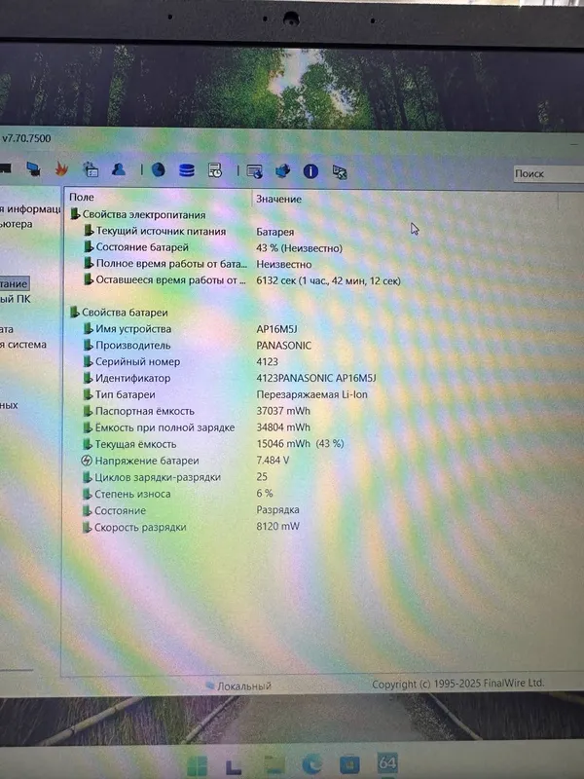584x779 pixels.
Task: Select the Скорость разрядки row
Action: tap(140, 527)
